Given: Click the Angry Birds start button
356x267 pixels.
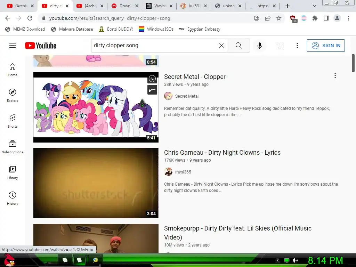Looking at the screenshot, I should (9, 260).
